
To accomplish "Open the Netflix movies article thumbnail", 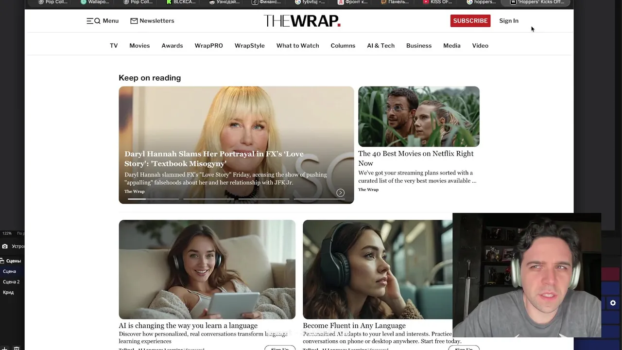I will (419, 117).
